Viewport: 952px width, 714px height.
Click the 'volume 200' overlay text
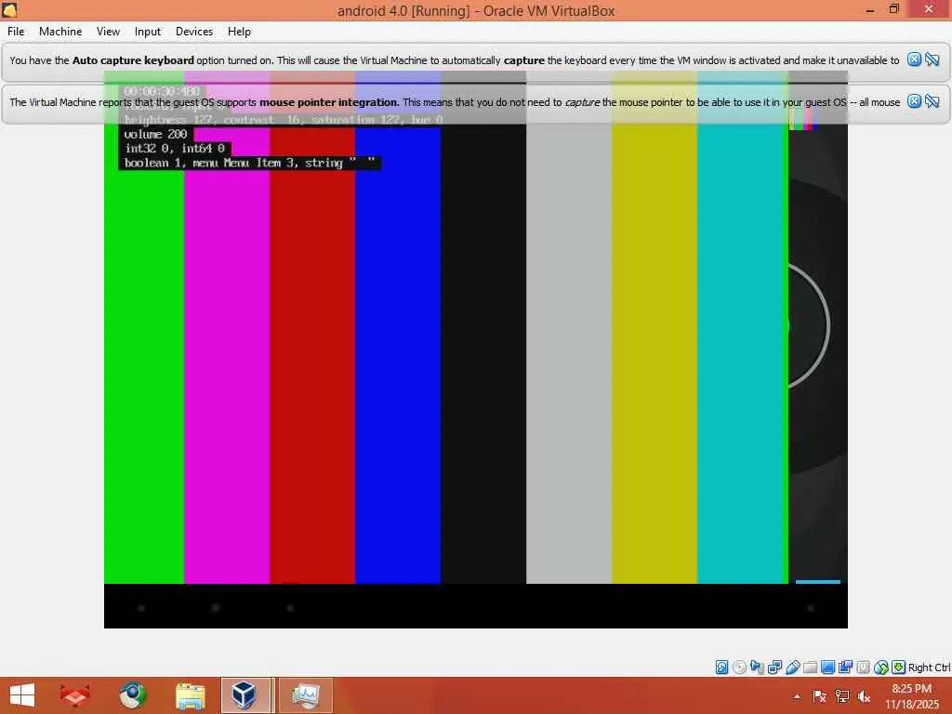[155, 134]
